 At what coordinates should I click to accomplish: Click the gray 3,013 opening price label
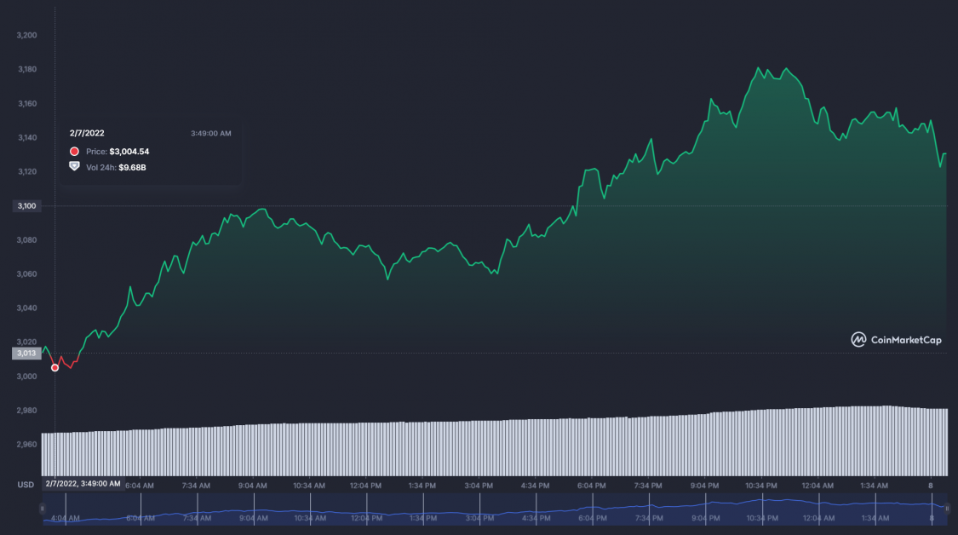27,353
